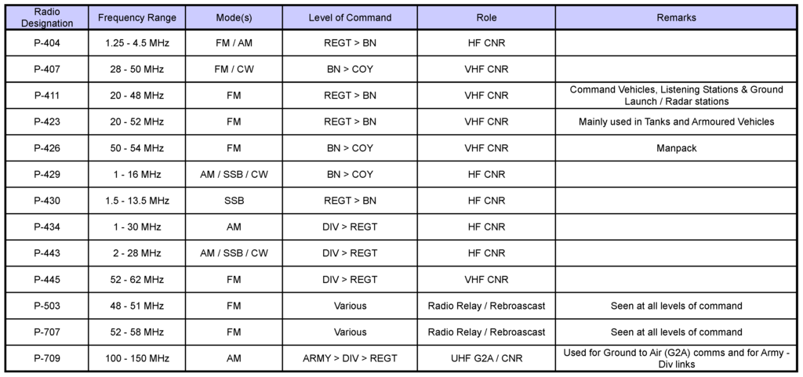Select the P-503 designation cell
This screenshot has width=803, height=377.
point(47,306)
